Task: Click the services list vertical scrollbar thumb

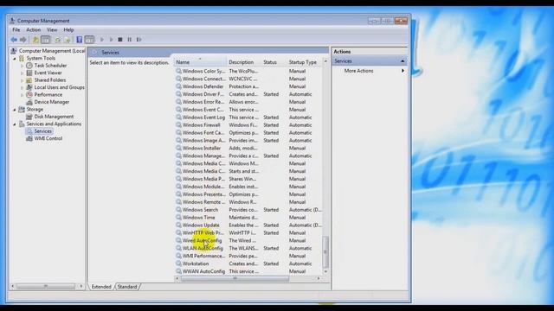Action: point(325,251)
